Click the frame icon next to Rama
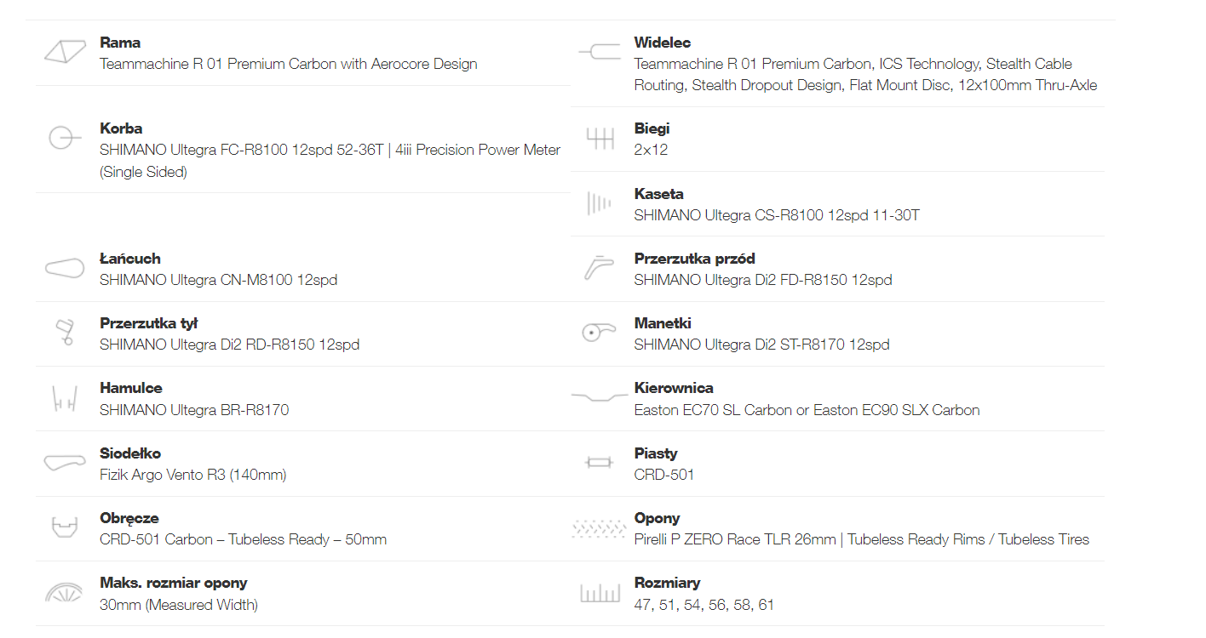The image size is (1206, 638). (x=65, y=52)
